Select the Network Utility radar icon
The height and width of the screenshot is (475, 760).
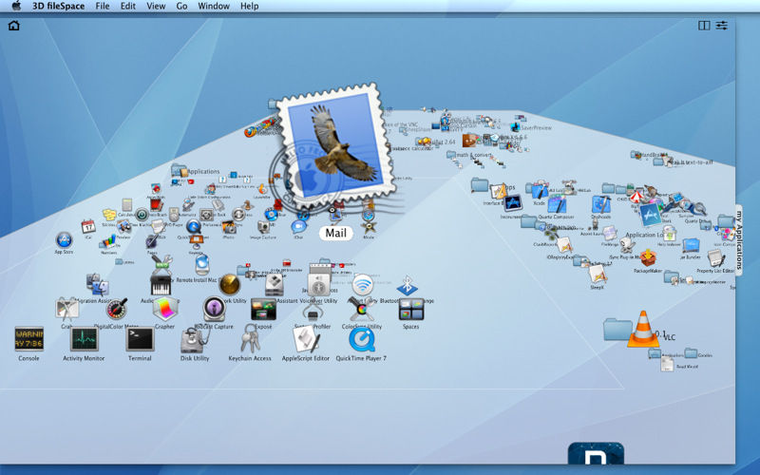pos(230,284)
